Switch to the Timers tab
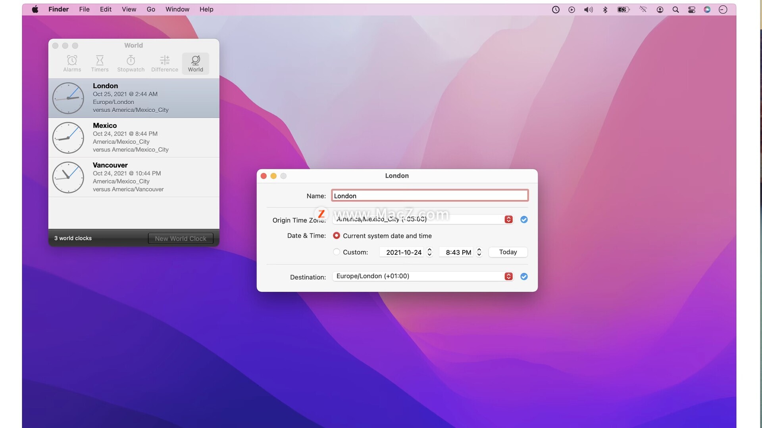Screen dimensions: 762x428 tap(100, 63)
